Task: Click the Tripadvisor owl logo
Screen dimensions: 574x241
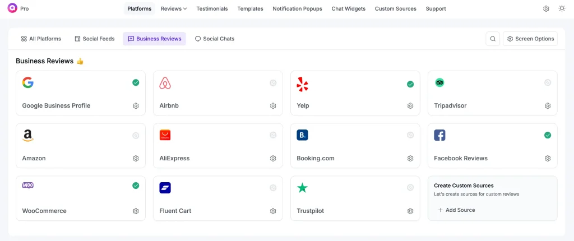Action: (x=439, y=83)
